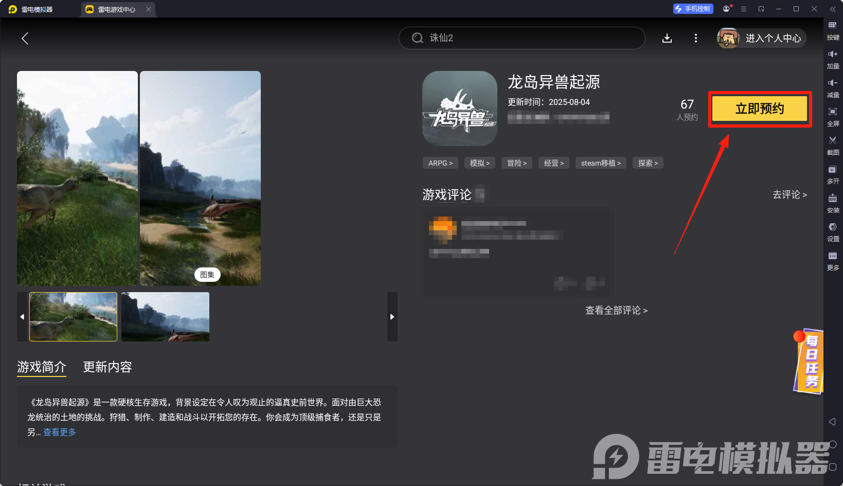This screenshot has height=486, width=843.
Task: Click the 诛仙2 search field
Action: pos(521,38)
